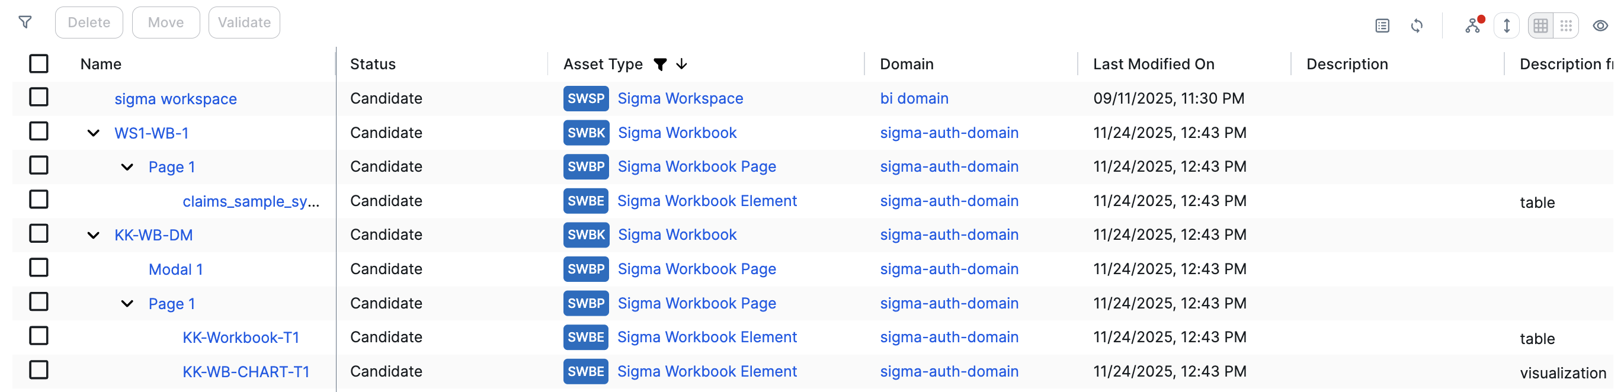The width and height of the screenshot is (1624, 392).
Task: Open the bi domain link
Action: [914, 98]
